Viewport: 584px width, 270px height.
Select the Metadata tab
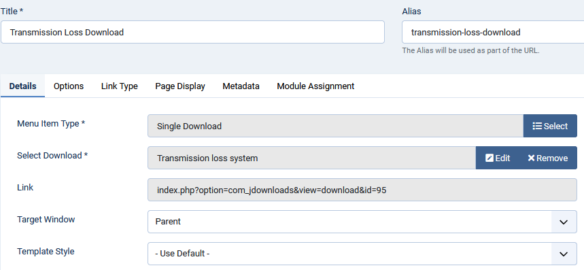coord(241,86)
